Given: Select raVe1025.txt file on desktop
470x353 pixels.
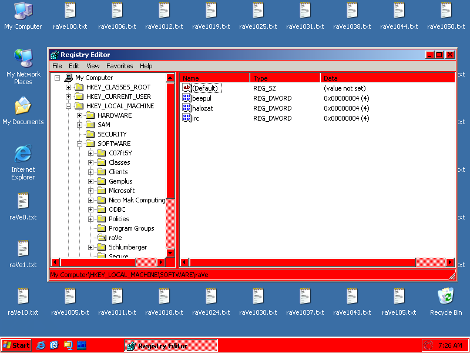Looking at the screenshot, I should (x=258, y=16).
